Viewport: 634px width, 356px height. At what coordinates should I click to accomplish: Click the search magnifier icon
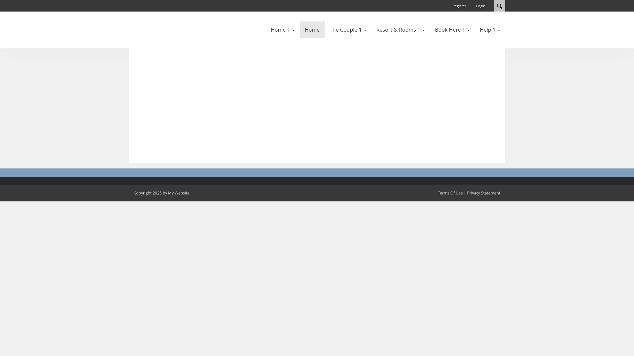coord(499,6)
